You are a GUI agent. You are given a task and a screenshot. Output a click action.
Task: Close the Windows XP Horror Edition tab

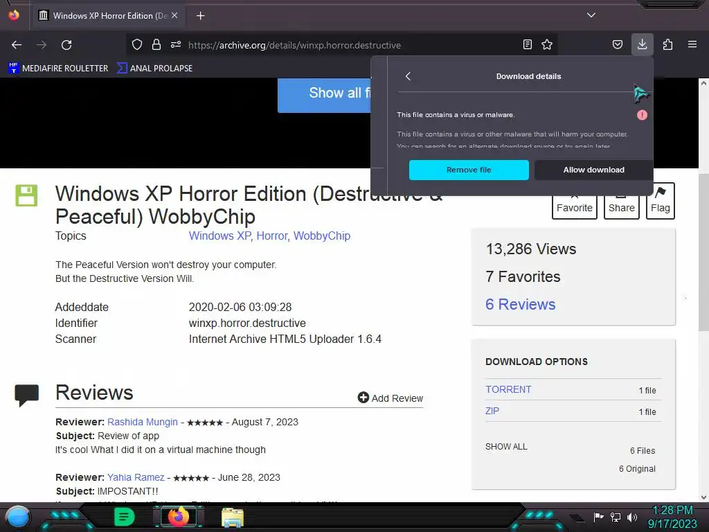(174, 15)
